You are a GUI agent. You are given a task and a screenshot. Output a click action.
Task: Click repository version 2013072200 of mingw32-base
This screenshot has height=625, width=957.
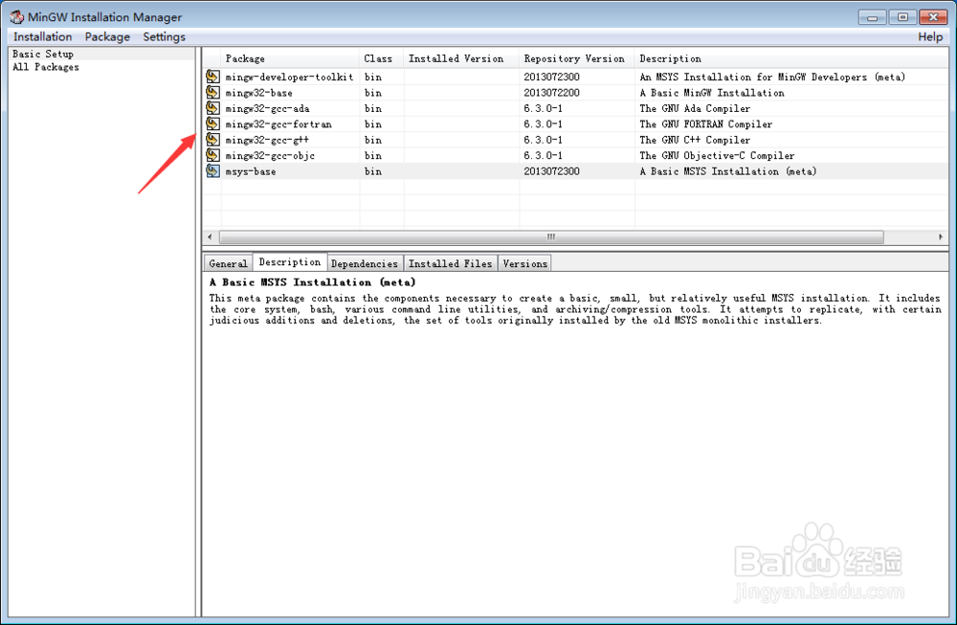click(551, 93)
